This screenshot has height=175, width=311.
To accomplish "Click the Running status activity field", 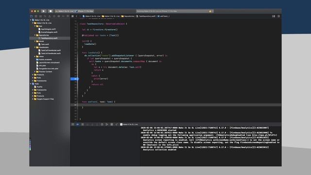I will pos(174,11).
